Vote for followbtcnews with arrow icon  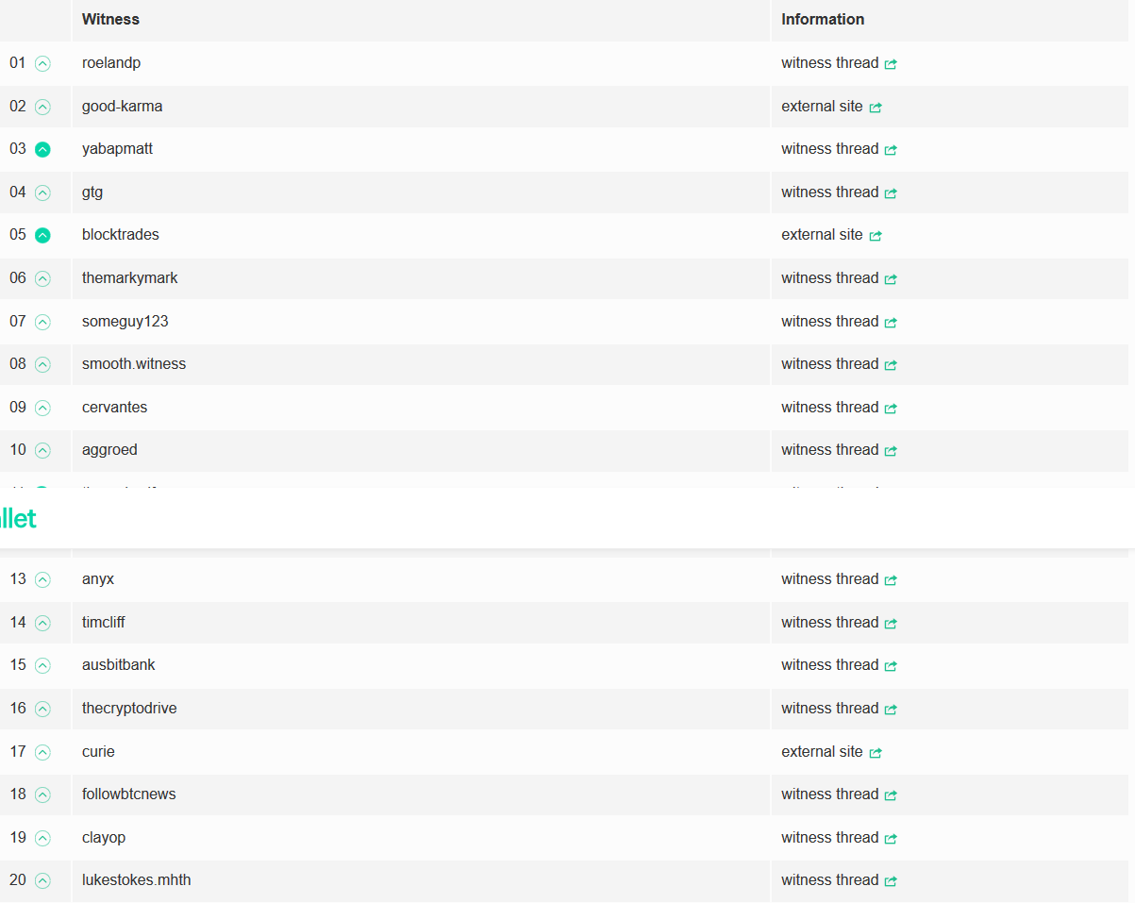pyautogui.click(x=42, y=794)
